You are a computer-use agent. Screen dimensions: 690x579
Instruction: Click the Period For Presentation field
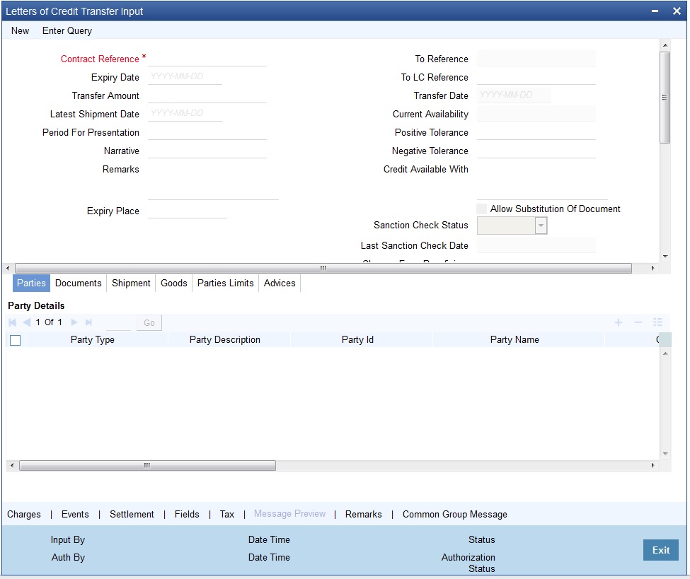coord(207,132)
